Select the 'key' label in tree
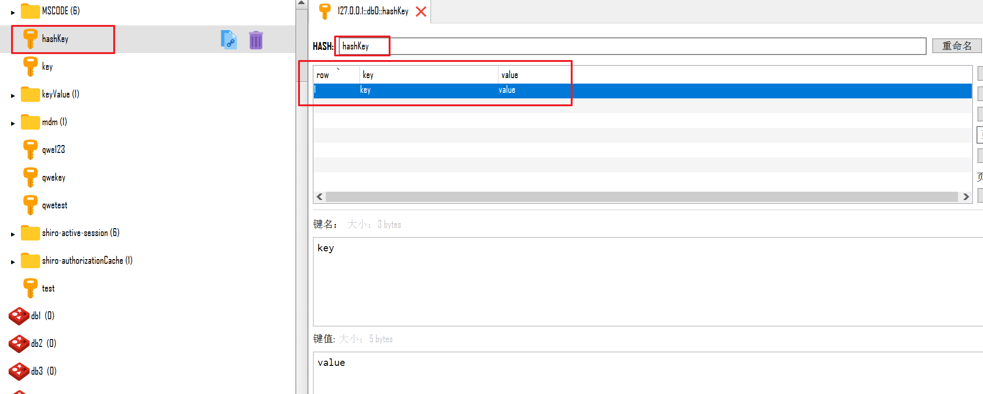This screenshot has width=983, height=394. click(x=47, y=67)
